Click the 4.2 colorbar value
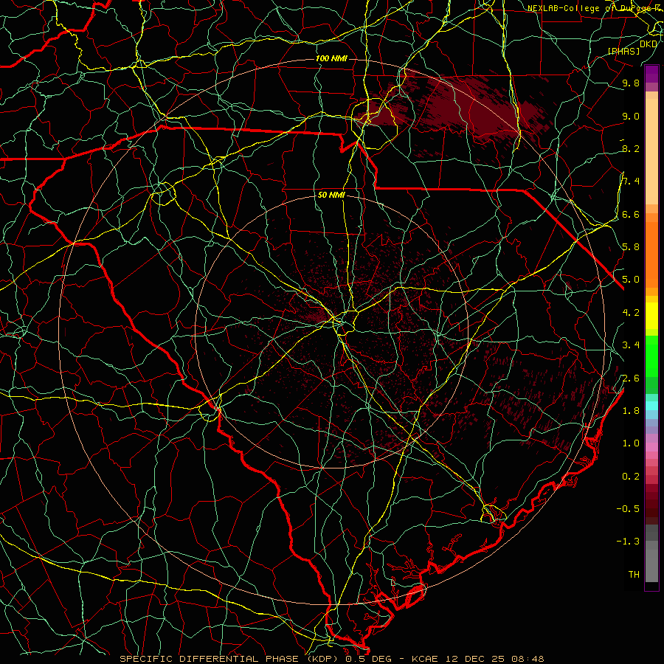This screenshot has height=664, width=664. pyautogui.click(x=631, y=313)
